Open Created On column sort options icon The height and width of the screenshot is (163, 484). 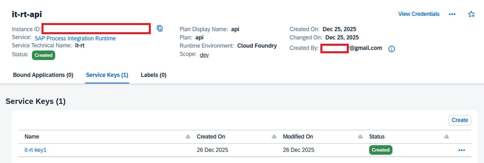pos(274,137)
